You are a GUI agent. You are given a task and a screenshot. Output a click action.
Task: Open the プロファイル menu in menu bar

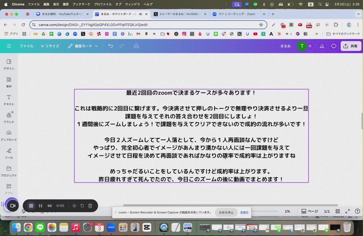(x=103, y=4)
